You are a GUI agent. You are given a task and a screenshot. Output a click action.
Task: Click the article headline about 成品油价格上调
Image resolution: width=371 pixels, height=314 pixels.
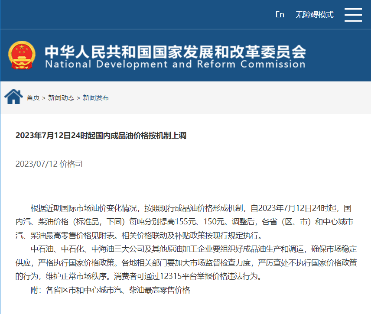tap(101, 136)
